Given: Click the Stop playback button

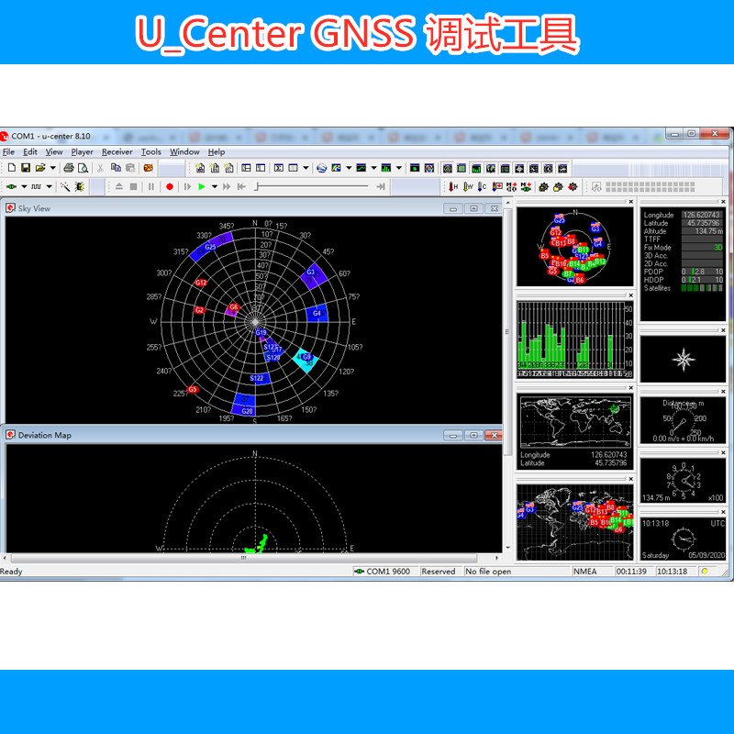Looking at the screenshot, I should pos(133,187).
